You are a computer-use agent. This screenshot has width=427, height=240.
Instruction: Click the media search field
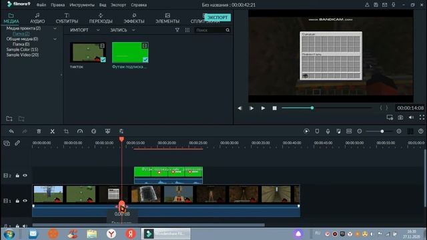point(209,30)
